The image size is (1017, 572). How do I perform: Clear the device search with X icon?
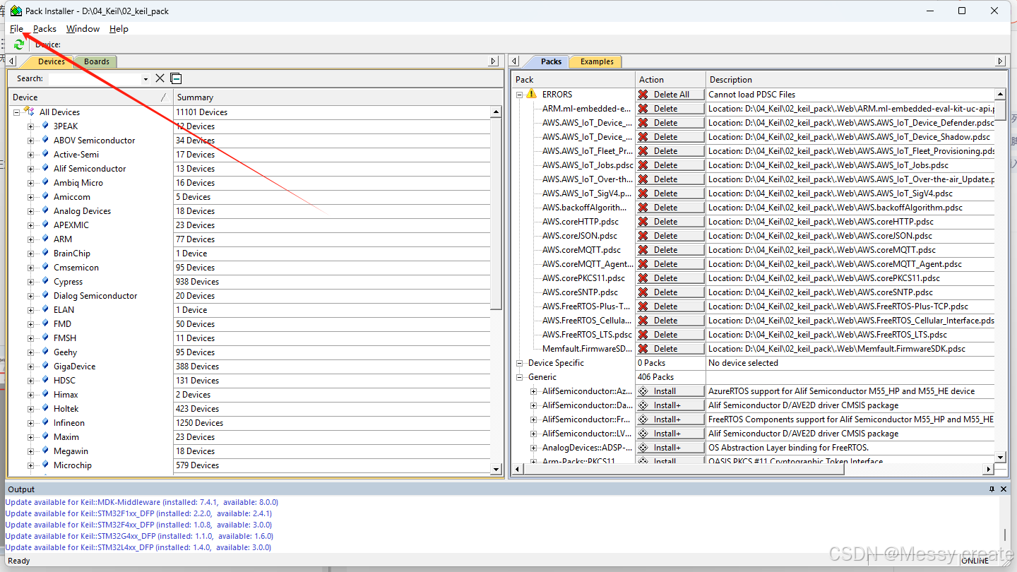tap(160, 78)
